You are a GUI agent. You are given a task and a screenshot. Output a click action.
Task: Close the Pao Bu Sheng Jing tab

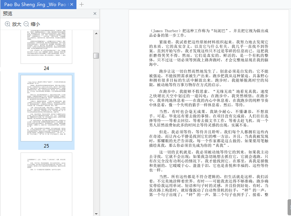72,5
